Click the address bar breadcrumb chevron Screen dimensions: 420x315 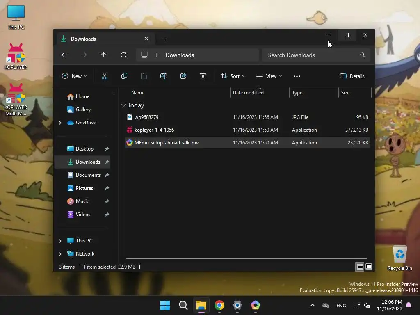pyautogui.click(x=157, y=55)
